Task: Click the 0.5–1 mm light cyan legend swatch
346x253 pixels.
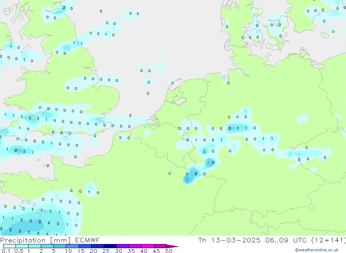Action: (x=22, y=246)
